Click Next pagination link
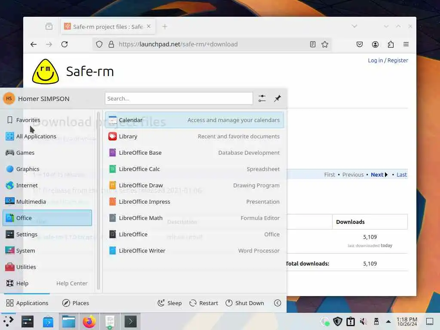 coord(379,174)
